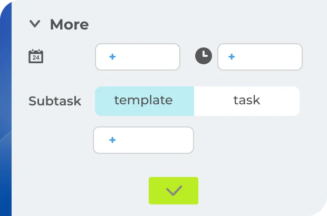This screenshot has height=216, width=327.
Task: Collapse the More section chevron
Action: (35, 24)
